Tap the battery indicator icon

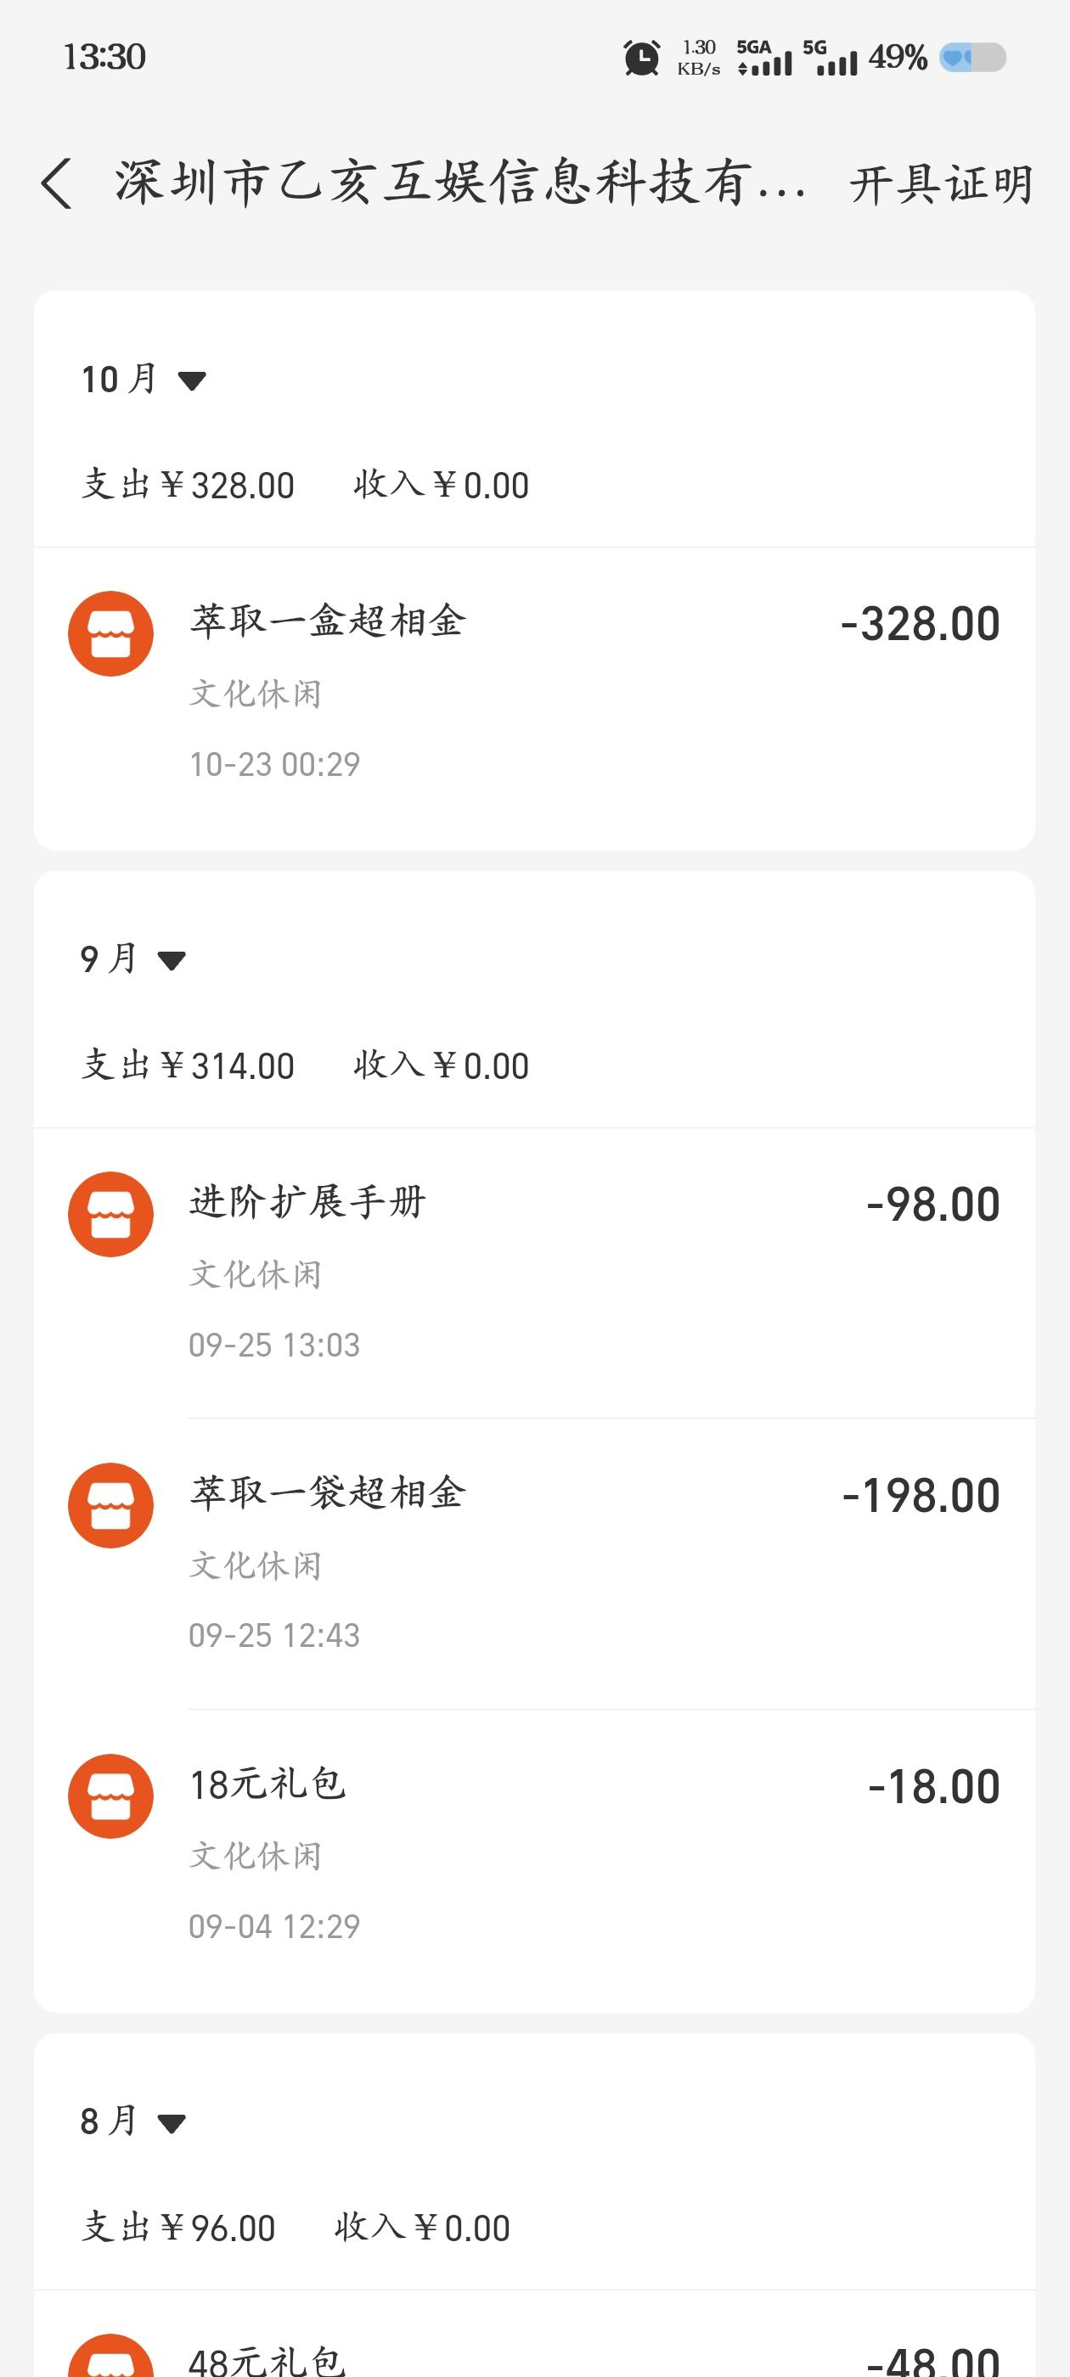[972, 58]
